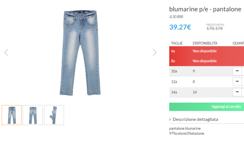
Task: Select the first front-view jeans thumbnail
Action: pyautogui.click(x=12, y=115)
